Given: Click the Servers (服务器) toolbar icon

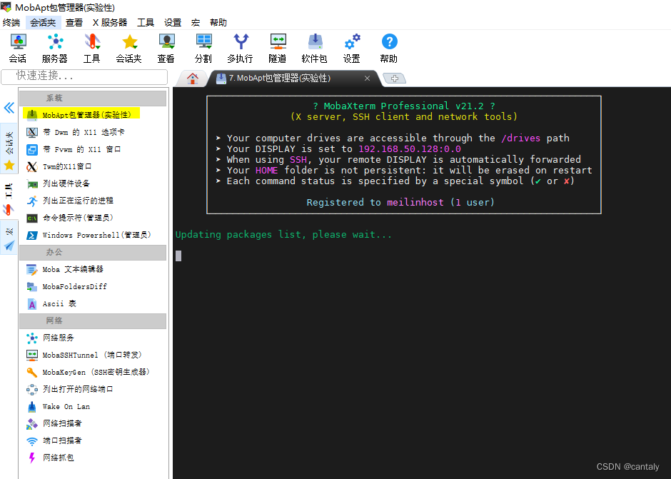Looking at the screenshot, I should pyautogui.click(x=54, y=48).
